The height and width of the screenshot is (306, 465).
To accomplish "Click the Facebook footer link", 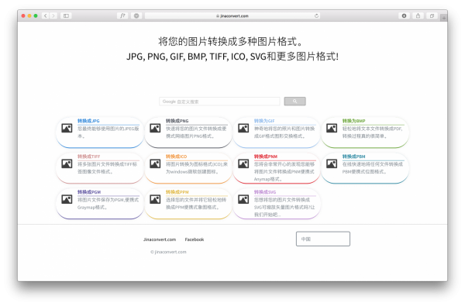I will (x=195, y=239).
